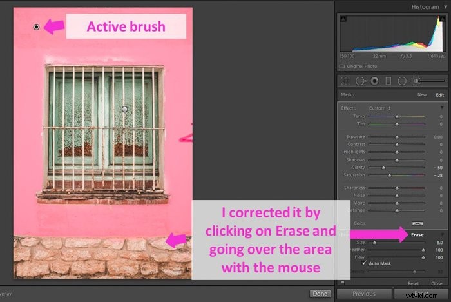Click Close link in brush panel
The height and width of the screenshot is (302, 451).
pyautogui.click(x=437, y=283)
